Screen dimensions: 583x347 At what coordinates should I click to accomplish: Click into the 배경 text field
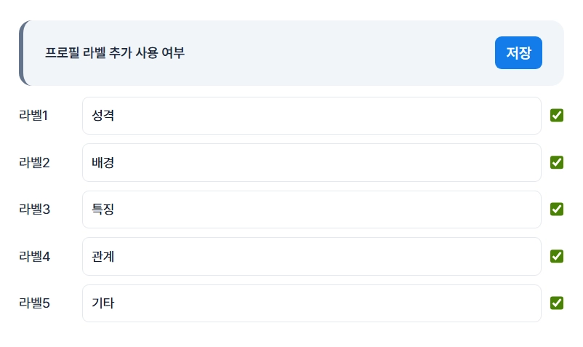coord(311,162)
